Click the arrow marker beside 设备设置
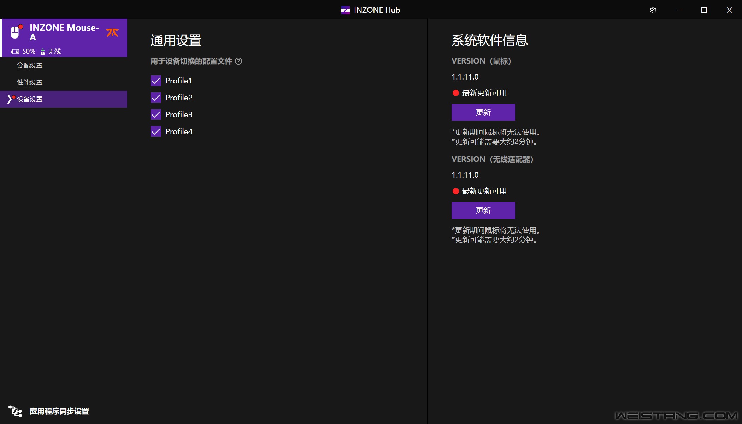Screen dimensions: 742x424 click(10, 99)
